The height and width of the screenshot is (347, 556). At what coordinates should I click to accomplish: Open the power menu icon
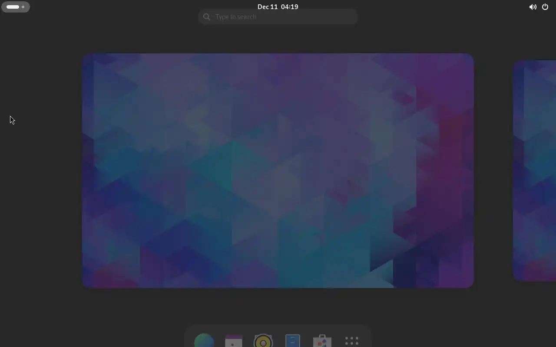point(545,7)
